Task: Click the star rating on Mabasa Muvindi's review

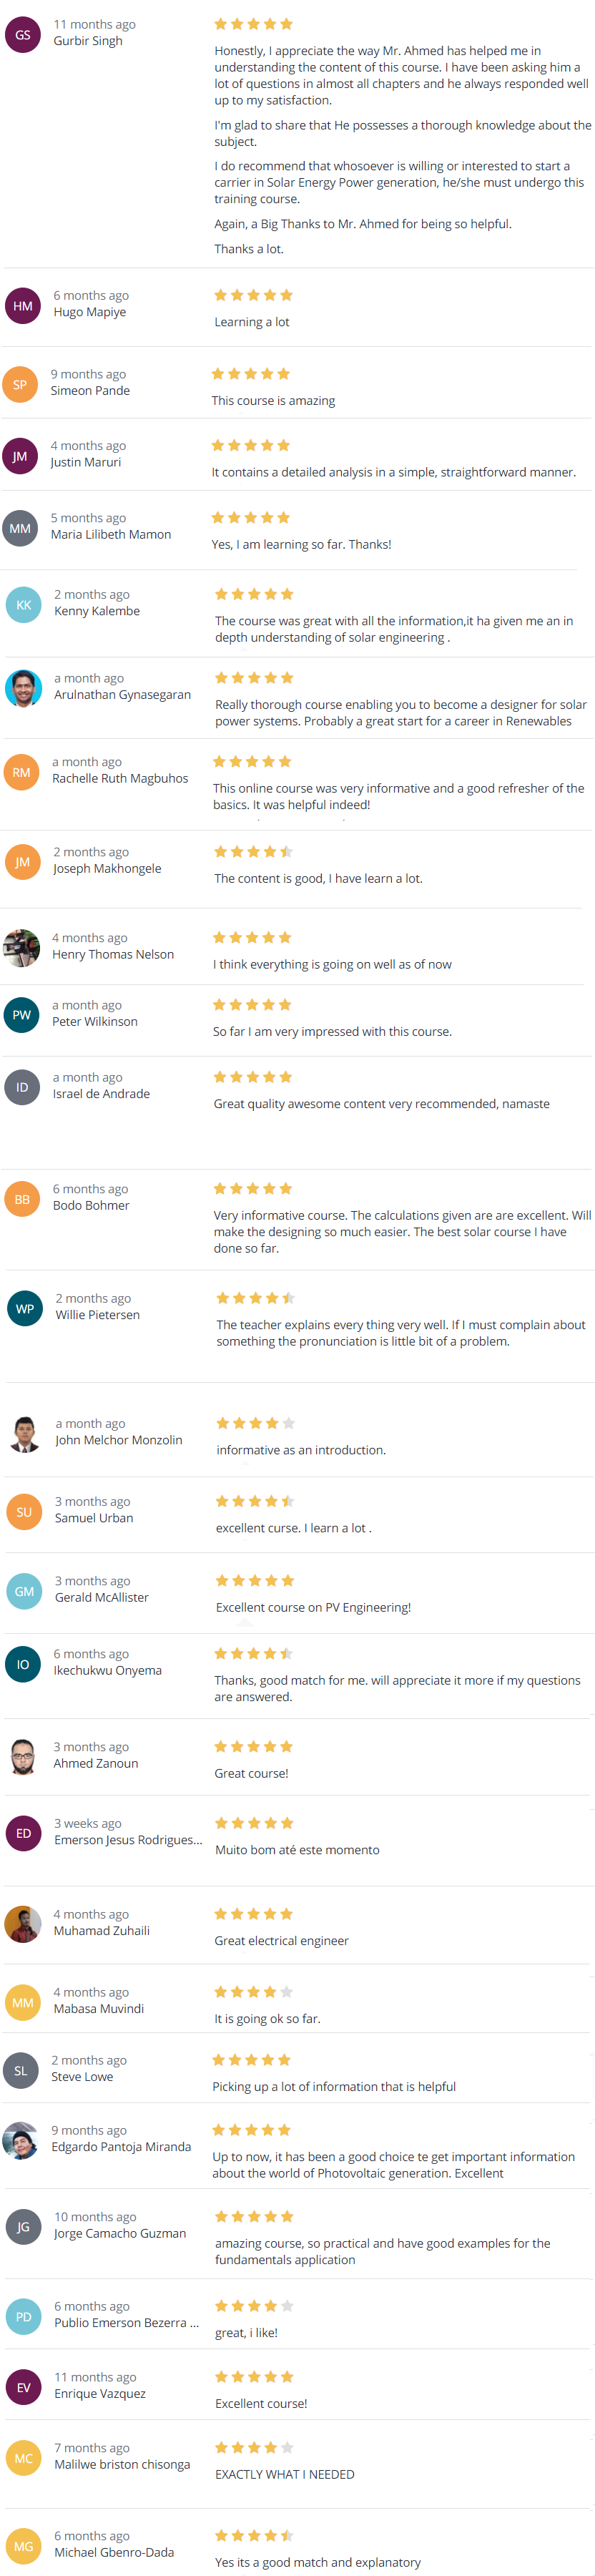Action: [254, 1992]
